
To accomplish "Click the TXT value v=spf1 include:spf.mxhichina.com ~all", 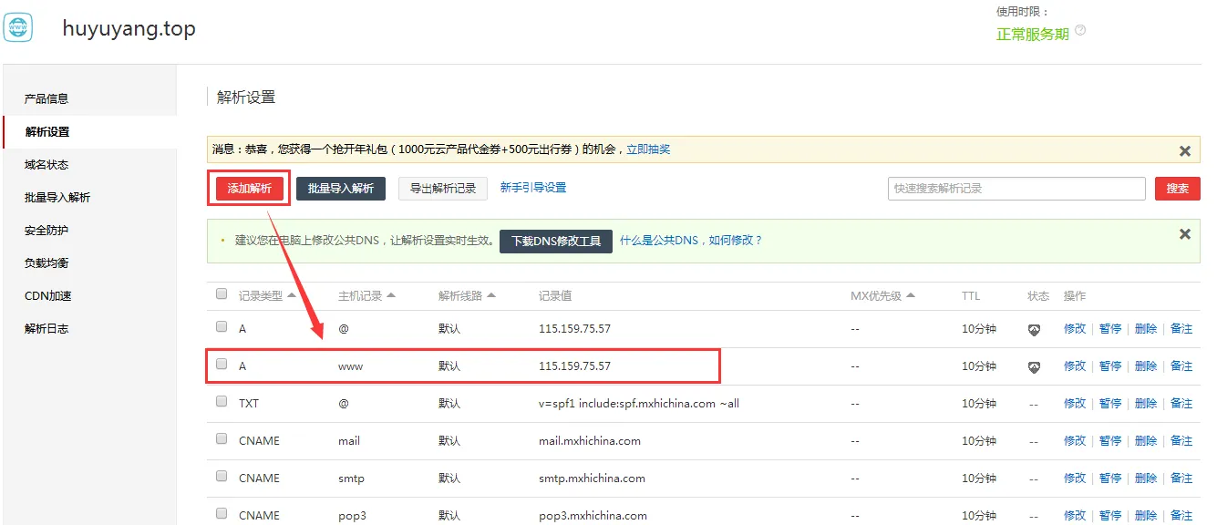I will pos(639,404).
